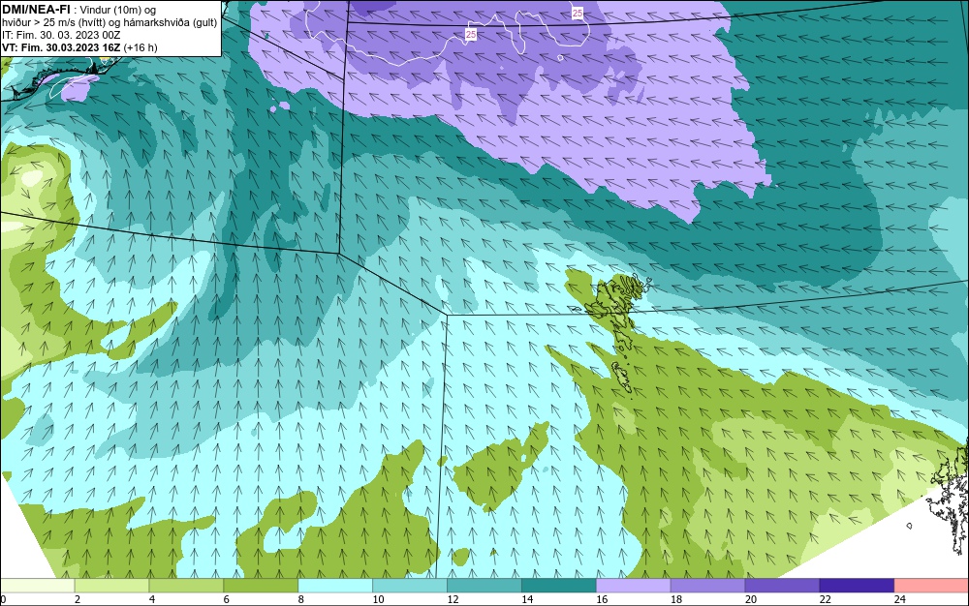Click the legend scale number 12

453,599
